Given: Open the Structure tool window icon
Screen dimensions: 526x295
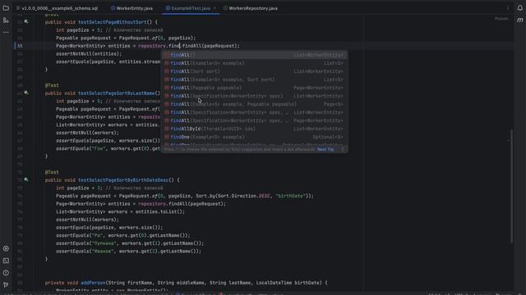Looking at the screenshot, I should pyautogui.click(x=6, y=20).
